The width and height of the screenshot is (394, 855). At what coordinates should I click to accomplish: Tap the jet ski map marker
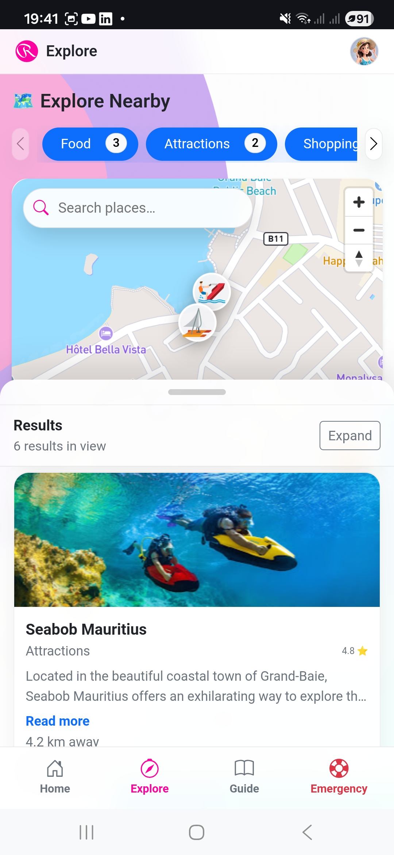(x=212, y=292)
